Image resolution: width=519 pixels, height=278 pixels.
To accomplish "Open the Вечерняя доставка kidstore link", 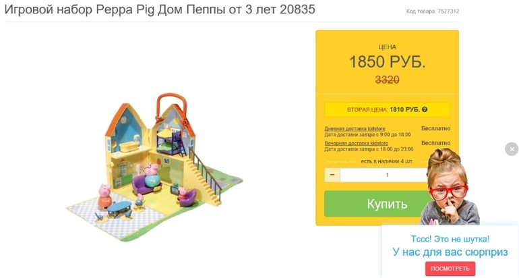I will (356, 143).
